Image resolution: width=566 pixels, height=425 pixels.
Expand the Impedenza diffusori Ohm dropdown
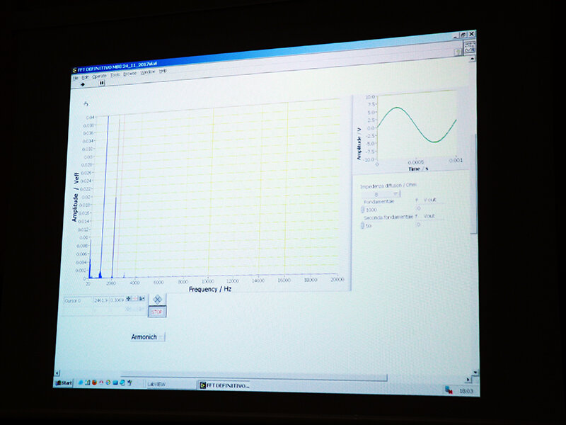[396, 193]
